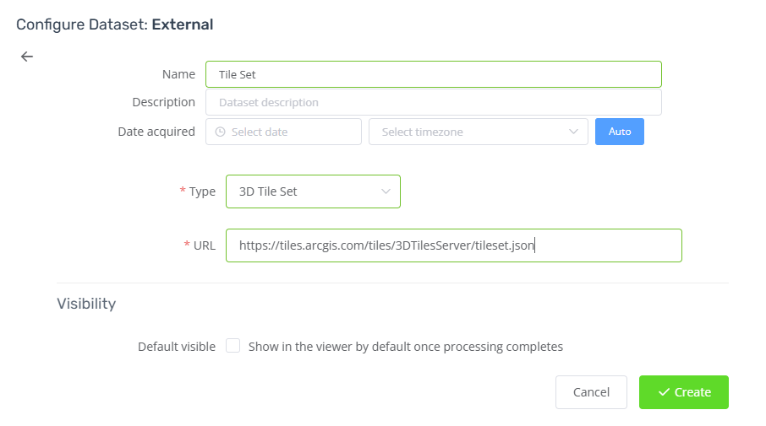Image resolution: width=766 pixels, height=426 pixels.
Task: Cancel the dataset configuration
Action: pyautogui.click(x=591, y=392)
